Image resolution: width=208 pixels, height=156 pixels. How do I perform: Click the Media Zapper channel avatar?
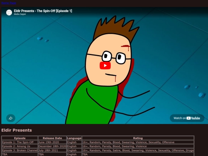point(9,12)
